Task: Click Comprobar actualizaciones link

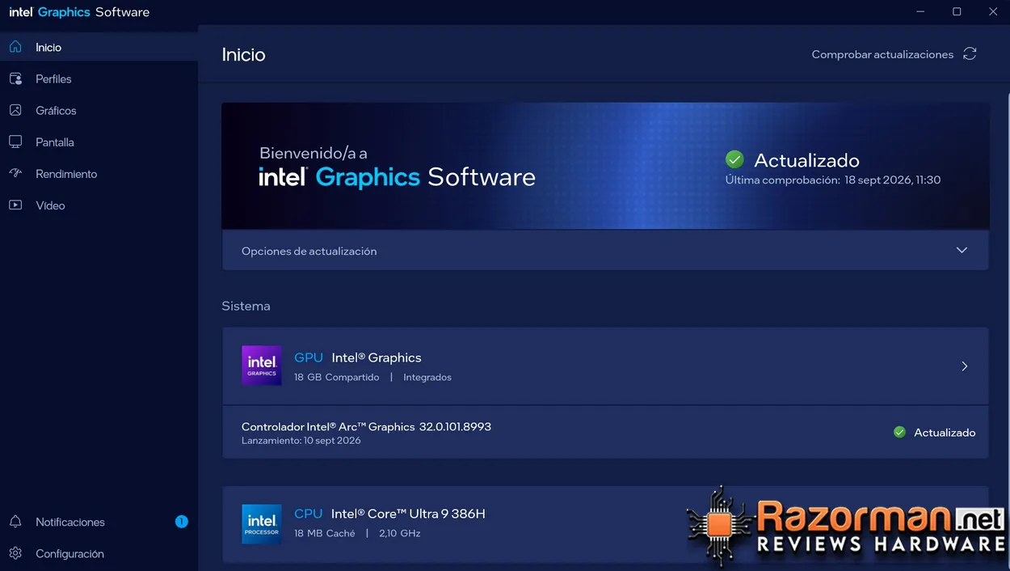Action: pos(882,54)
